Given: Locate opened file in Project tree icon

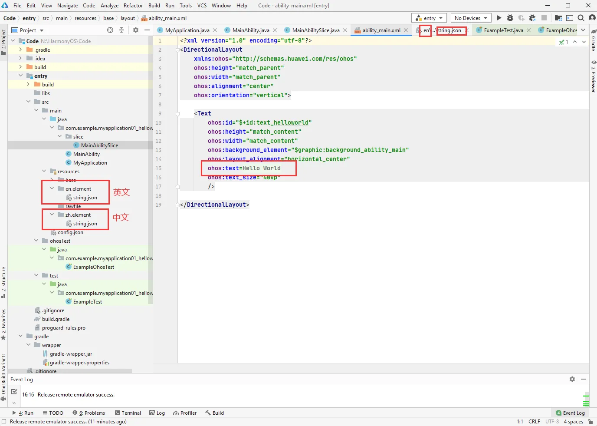Looking at the screenshot, I should click(110, 30).
